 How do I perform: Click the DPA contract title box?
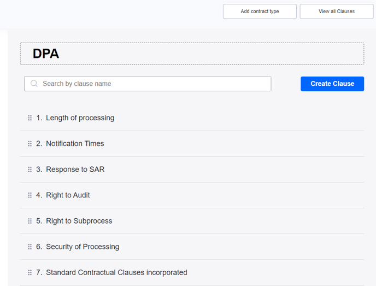pos(192,54)
